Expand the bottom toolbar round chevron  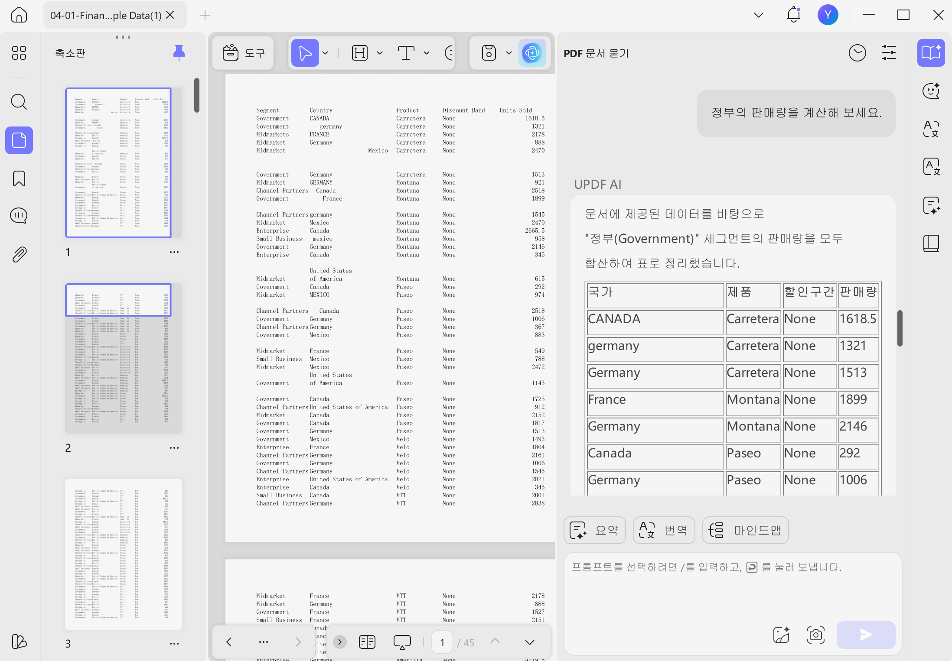(x=340, y=642)
